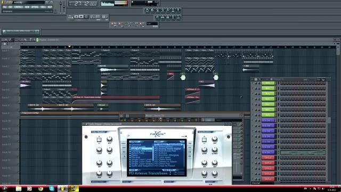Click the fifth round shortcut icon in top row
The image size is (341, 192).
point(168,10)
